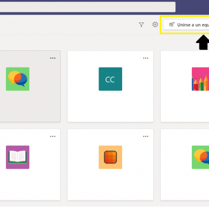Viewport: 209px width, 209px height.
Task: Expand more options for open book team
Action: pos(53,137)
